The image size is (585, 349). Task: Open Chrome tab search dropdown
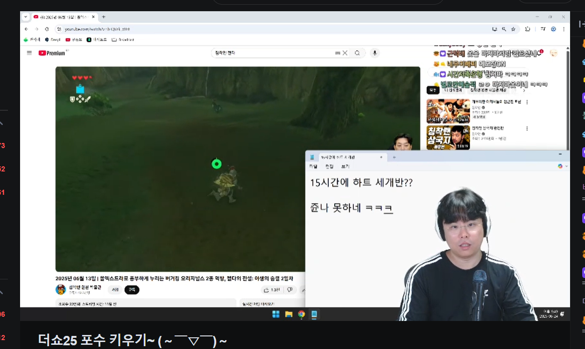26,17
